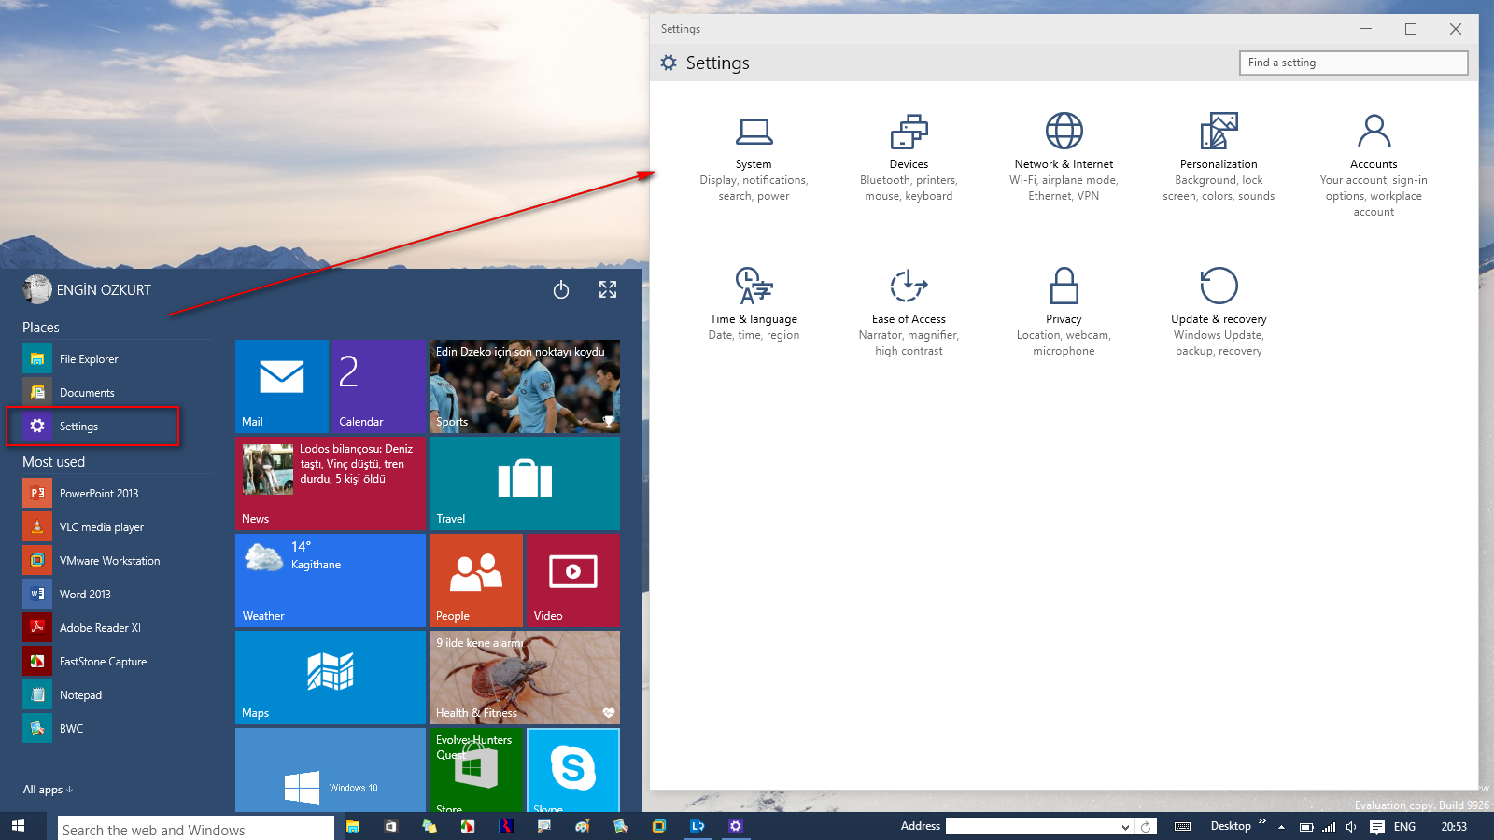The width and height of the screenshot is (1494, 840).
Task: Open the Sports live tile
Action: 525,386
